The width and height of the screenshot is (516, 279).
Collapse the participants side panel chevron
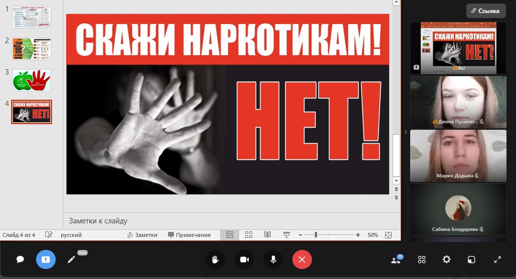point(405,132)
